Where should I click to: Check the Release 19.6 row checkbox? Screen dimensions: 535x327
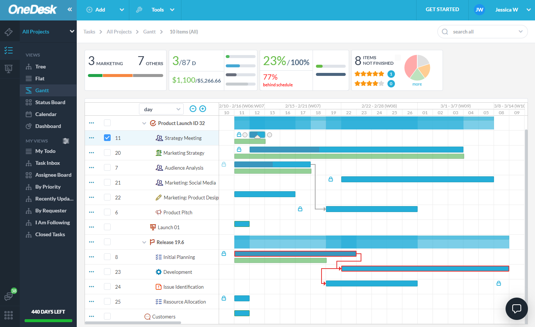[107, 242]
